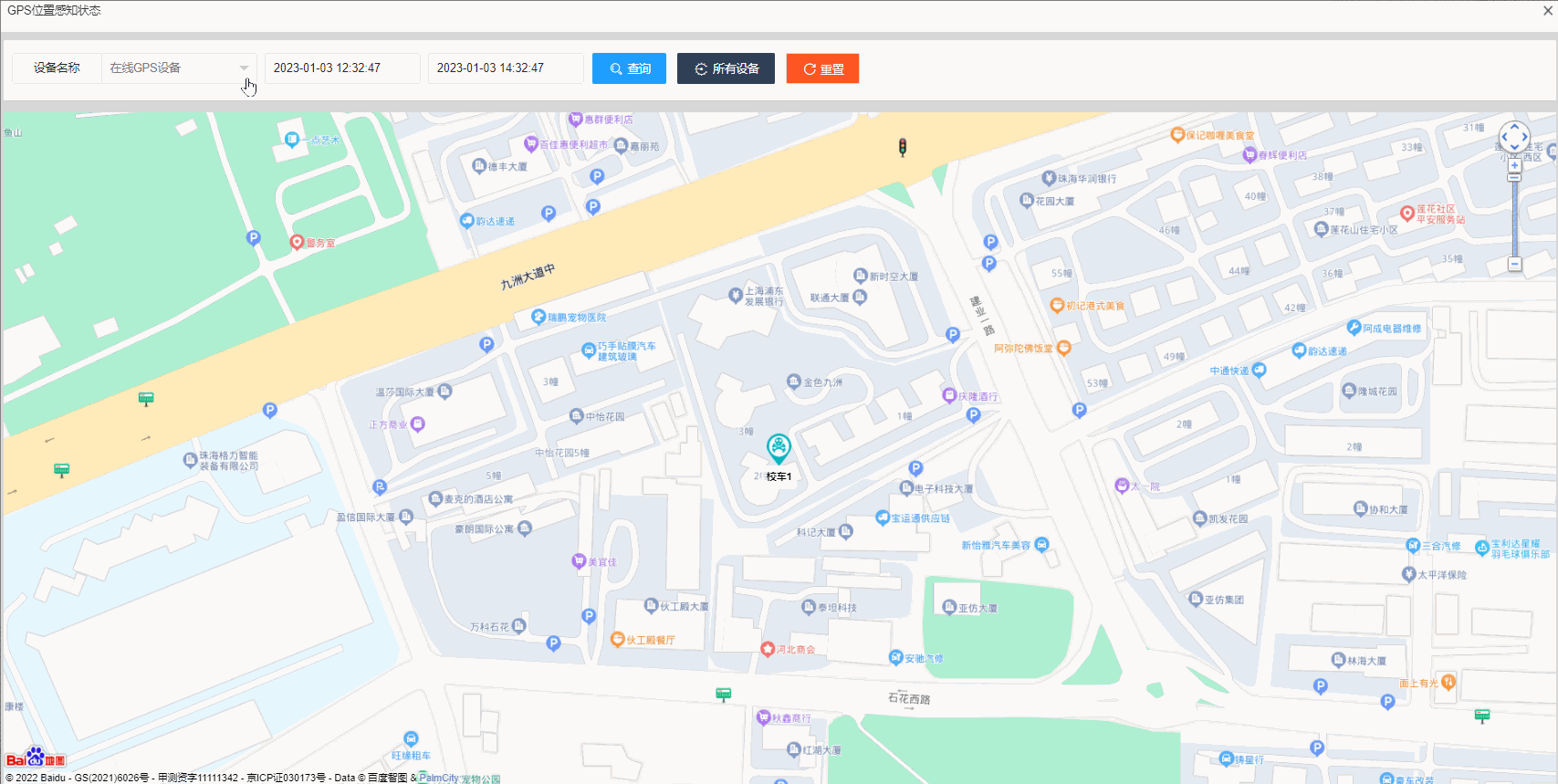Click the 莲花社区平安服务站 red marker
1558x784 pixels.
click(x=1407, y=214)
